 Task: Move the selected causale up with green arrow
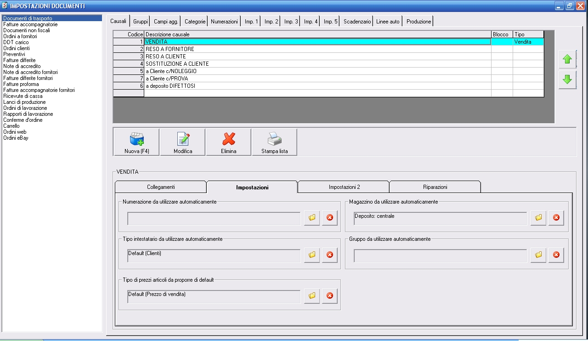(567, 59)
